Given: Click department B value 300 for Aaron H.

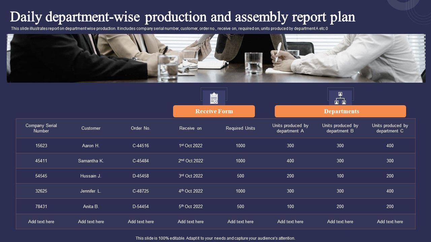Looking at the screenshot, I should click(340, 146).
